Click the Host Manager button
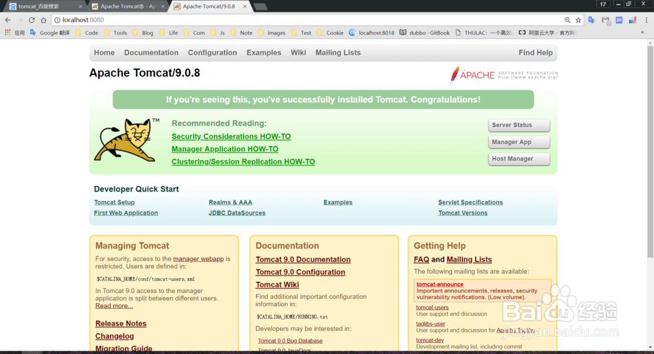 (x=519, y=158)
